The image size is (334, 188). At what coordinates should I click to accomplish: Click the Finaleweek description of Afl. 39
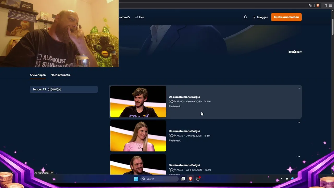(175, 141)
